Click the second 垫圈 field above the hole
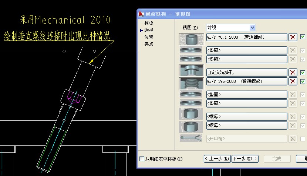 pos(247,59)
